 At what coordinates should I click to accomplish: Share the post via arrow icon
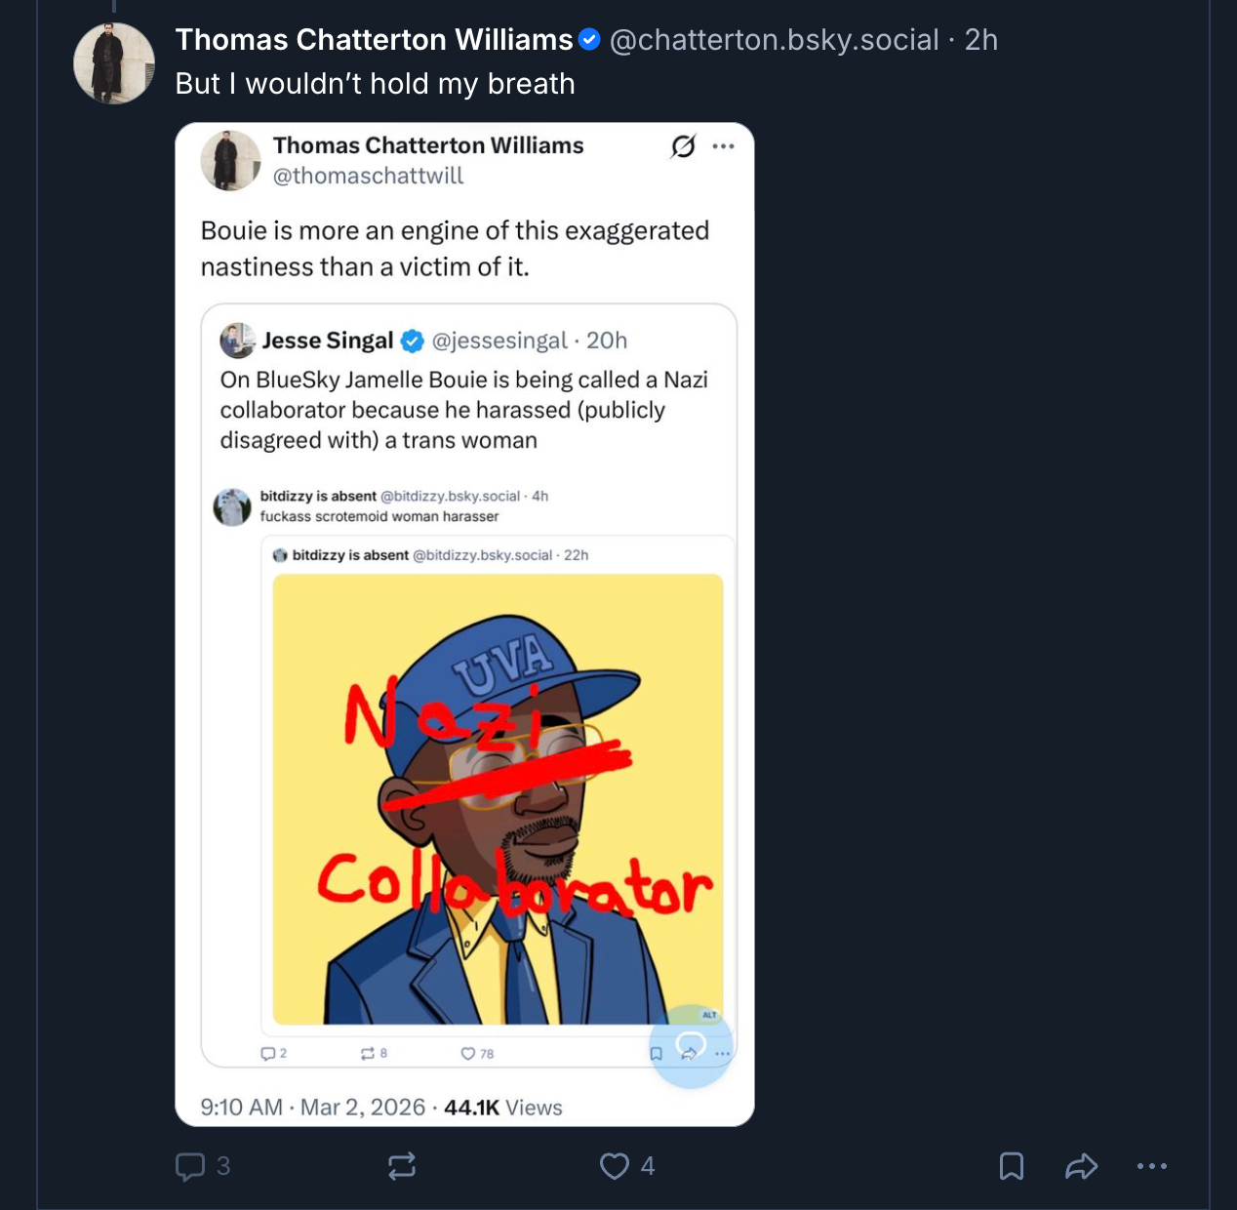click(x=1082, y=1166)
